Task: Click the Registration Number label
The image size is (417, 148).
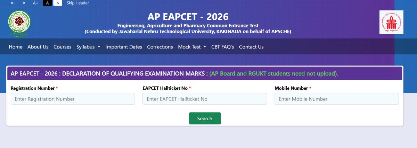Action: coord(33,88)
